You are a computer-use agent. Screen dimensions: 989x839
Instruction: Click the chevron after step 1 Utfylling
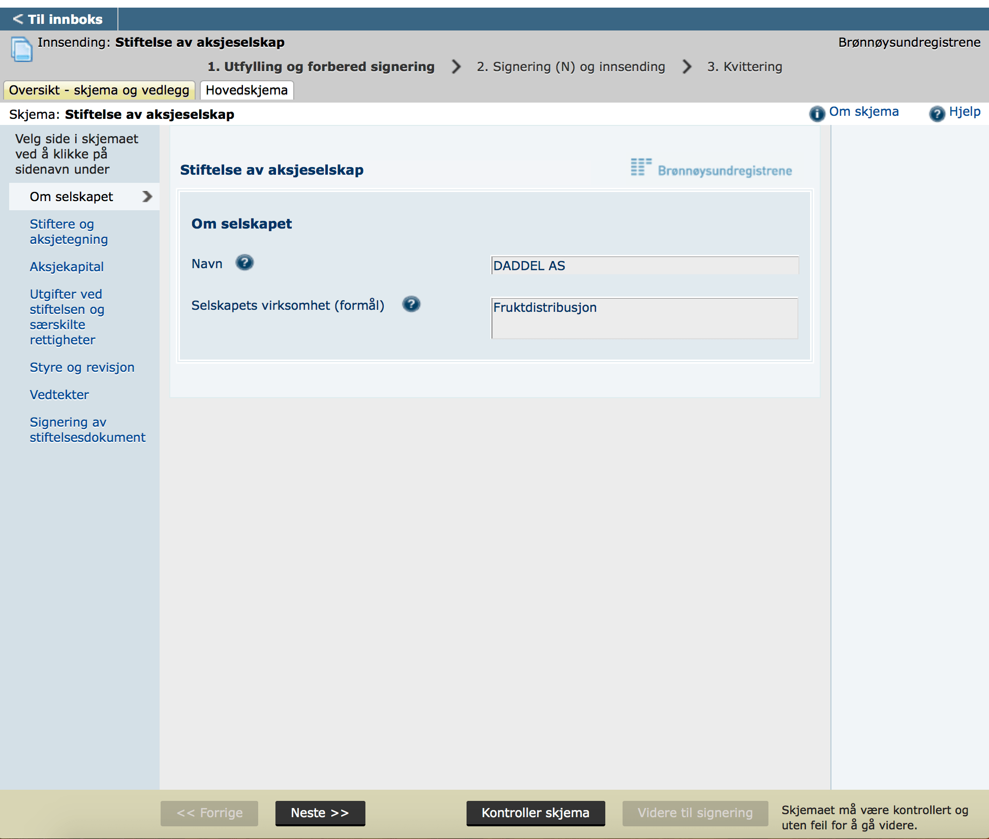pos(456,67)
